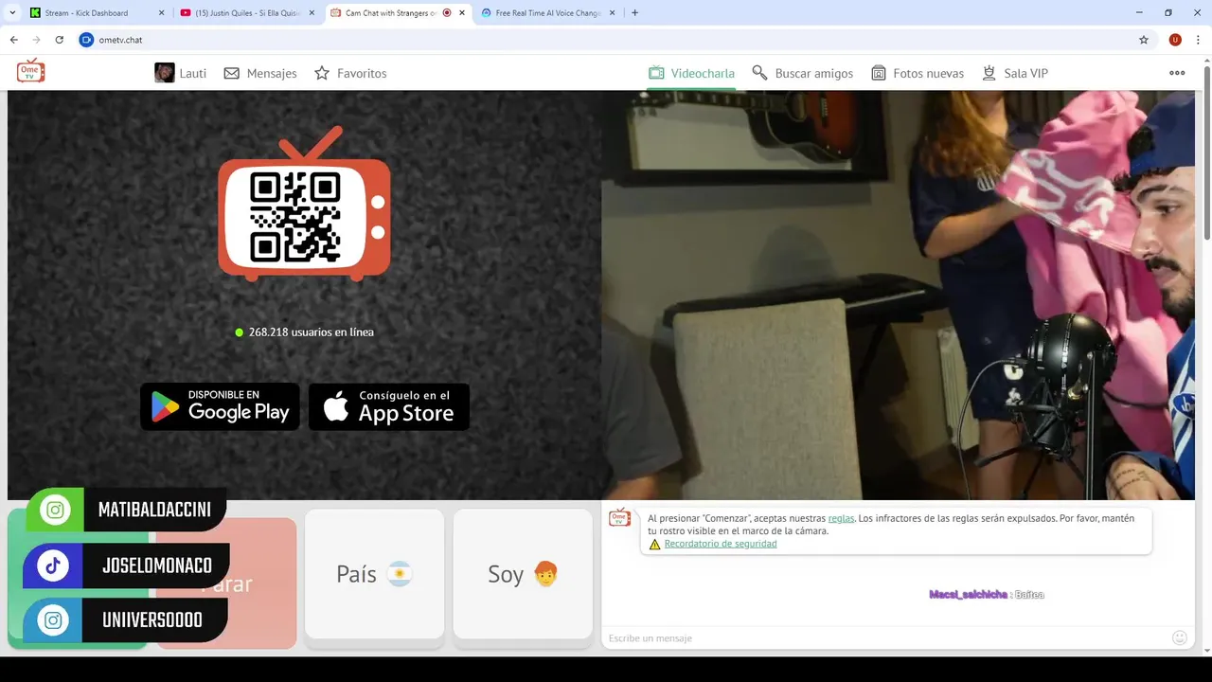Click the browser back arrow
1212x682 pixels.
click(x=13, y=40)
